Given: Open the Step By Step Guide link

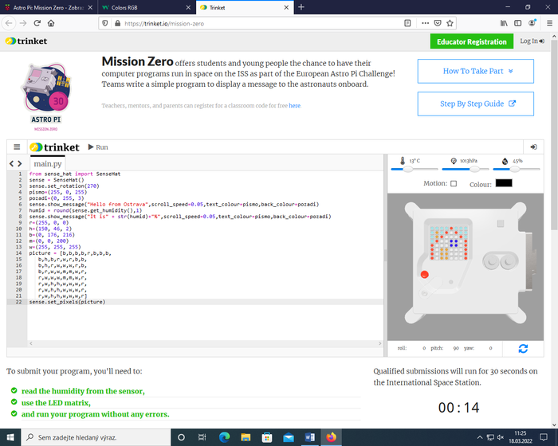Looking at the screenshot, I should [477, 104].
